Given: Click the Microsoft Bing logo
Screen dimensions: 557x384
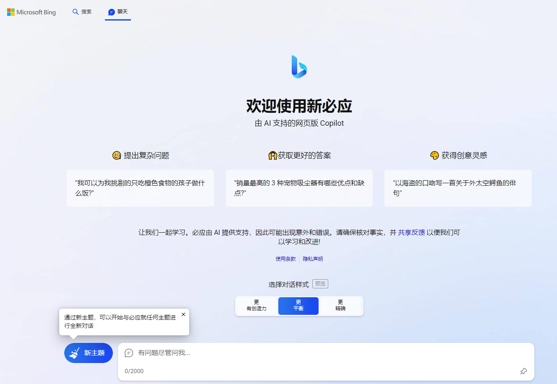Looking at the screenshot, I should click(x=31, y=12).
